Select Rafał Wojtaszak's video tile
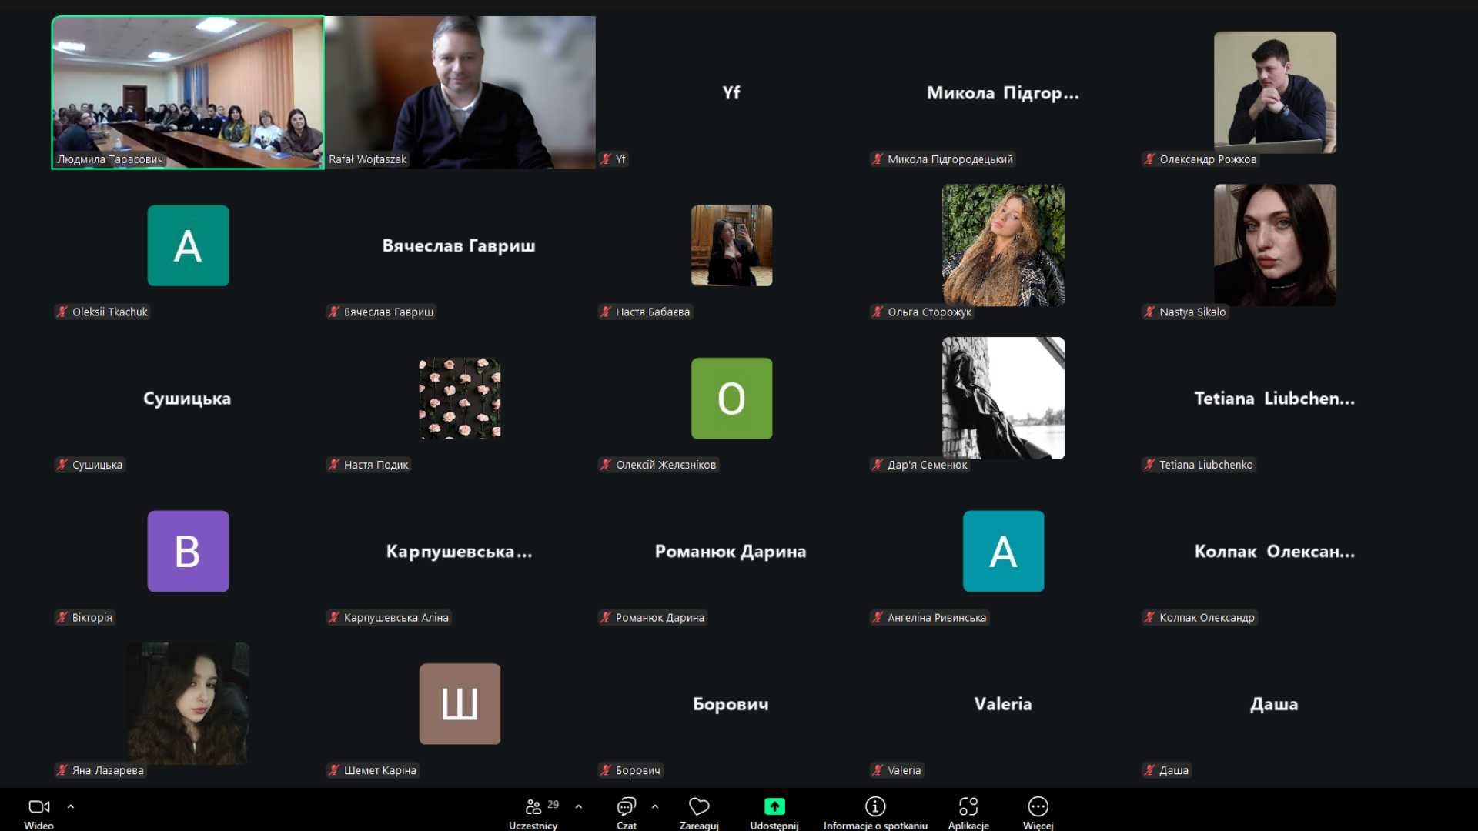 point(460,92)
